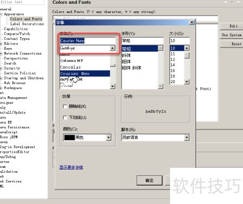Enable the 下划线 underline checkbox
Image resolution: width=243 pixels, height=204 pixels.
click(65, 118)
